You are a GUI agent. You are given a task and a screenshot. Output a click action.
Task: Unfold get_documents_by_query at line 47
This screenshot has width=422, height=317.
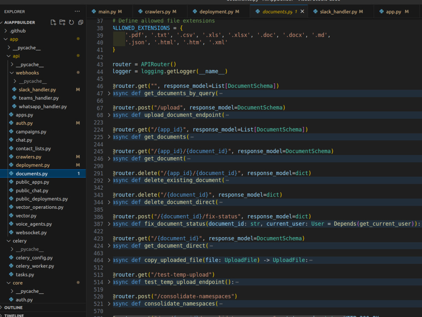109,93
